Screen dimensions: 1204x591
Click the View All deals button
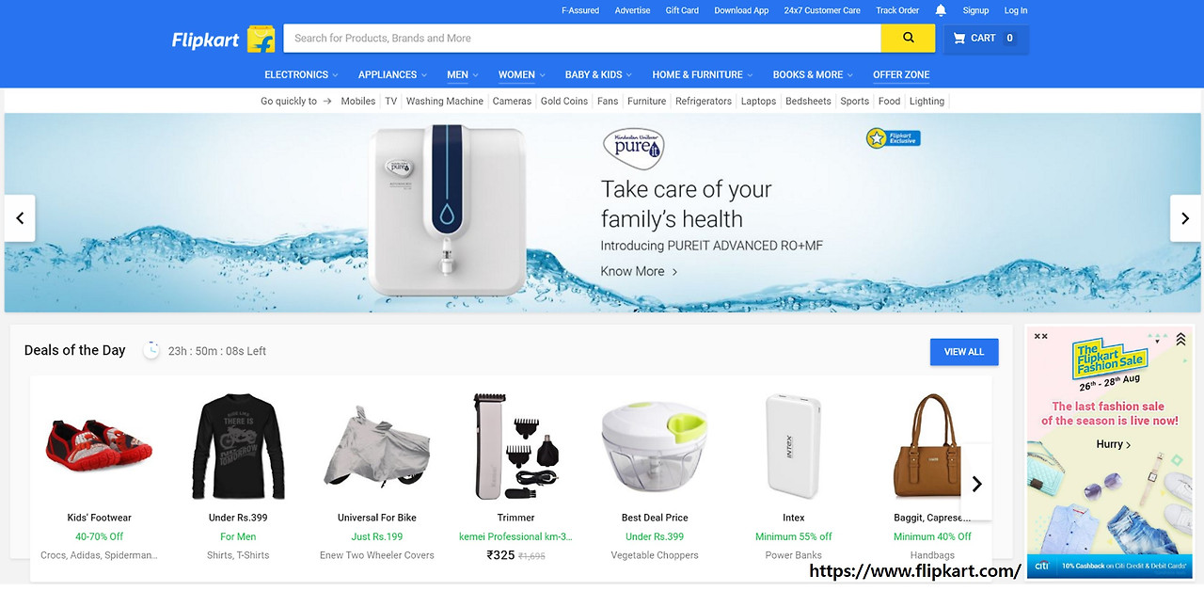coord(964,352)
